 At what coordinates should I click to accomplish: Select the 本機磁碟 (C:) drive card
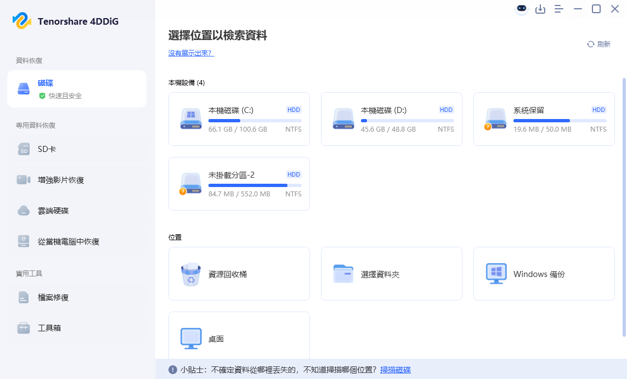(239, 119)
